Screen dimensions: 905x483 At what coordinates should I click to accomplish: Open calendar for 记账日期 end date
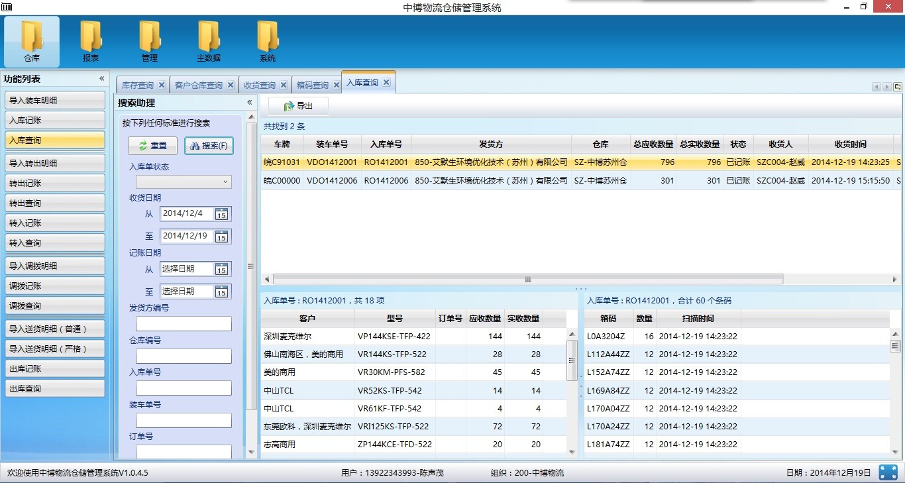point(221,292)
